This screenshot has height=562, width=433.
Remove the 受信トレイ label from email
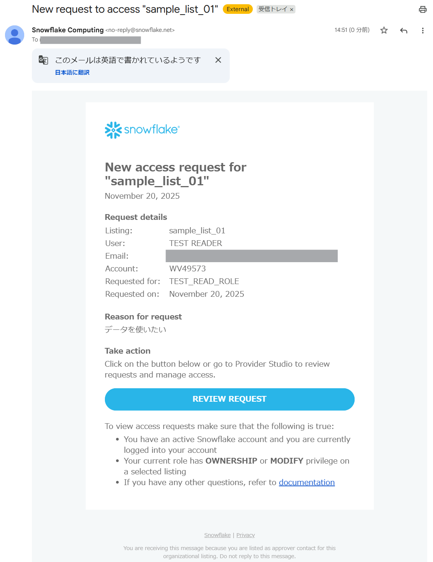[x=292, y=10]
